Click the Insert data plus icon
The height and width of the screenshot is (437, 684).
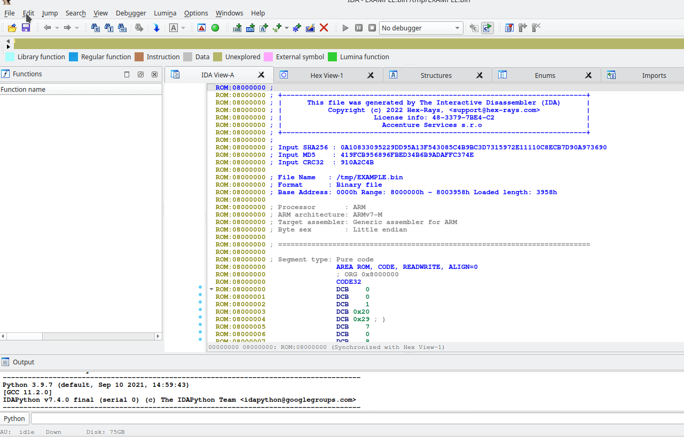point(250,28)
